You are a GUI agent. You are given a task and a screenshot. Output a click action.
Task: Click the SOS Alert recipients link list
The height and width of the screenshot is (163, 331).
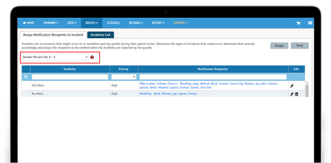click(x=209, y=85)
